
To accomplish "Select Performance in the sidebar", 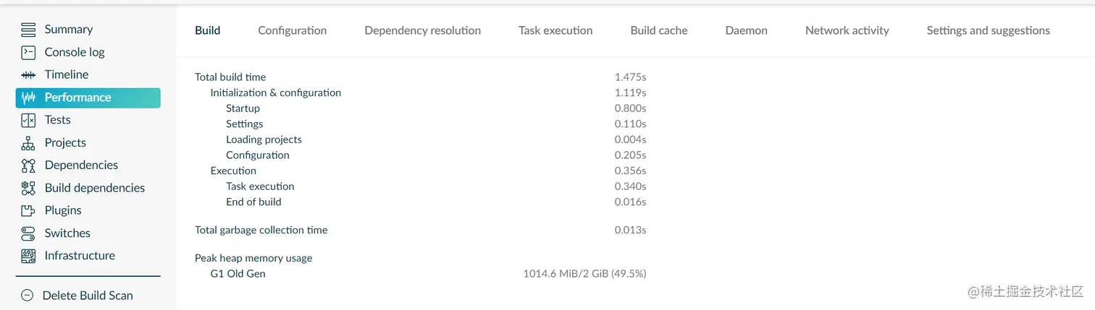I will pyautogui.click(x=88, y=98).
